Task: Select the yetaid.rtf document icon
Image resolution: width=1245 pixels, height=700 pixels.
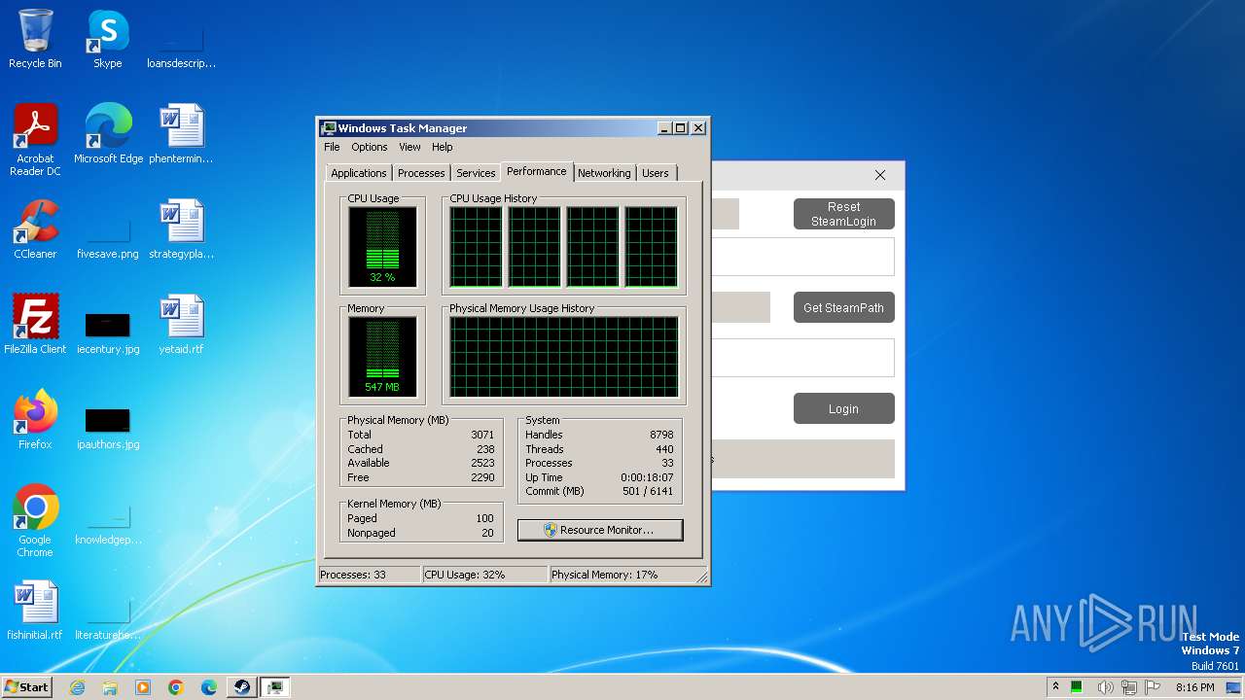Action: [181, 324]
